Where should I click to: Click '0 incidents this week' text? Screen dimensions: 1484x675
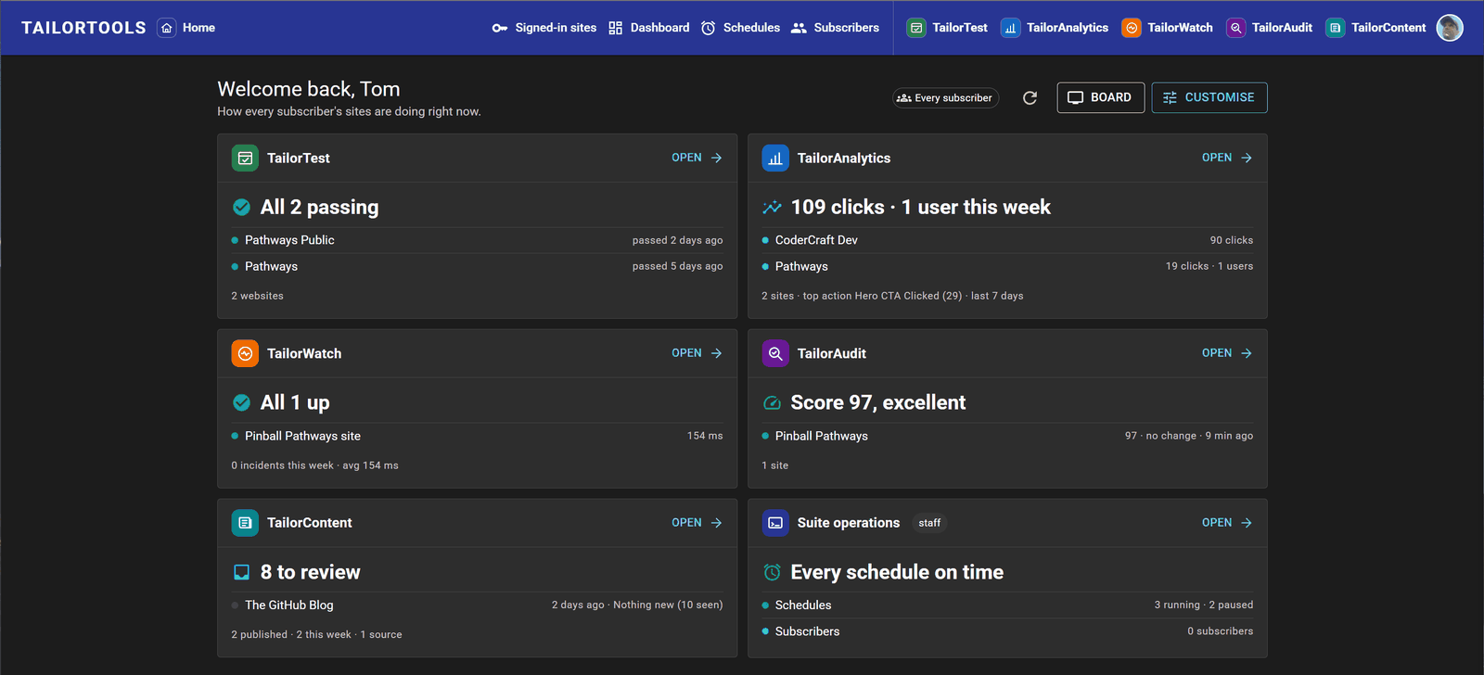coord(282,465)
